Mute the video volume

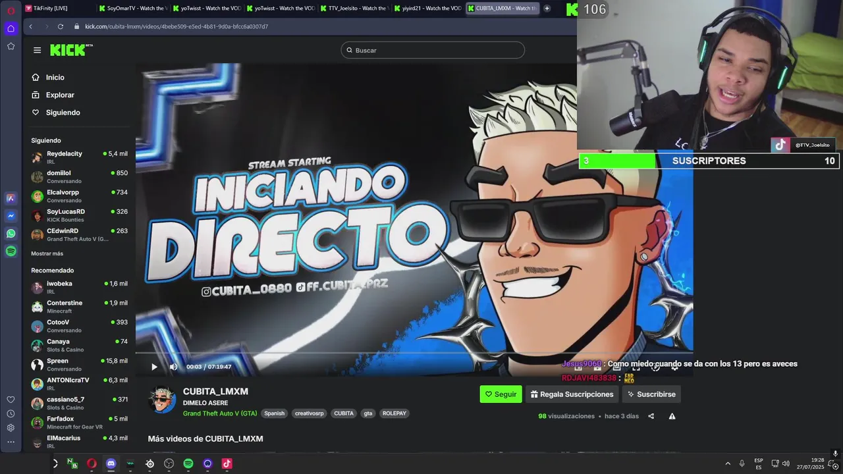[x=173, y=367]
